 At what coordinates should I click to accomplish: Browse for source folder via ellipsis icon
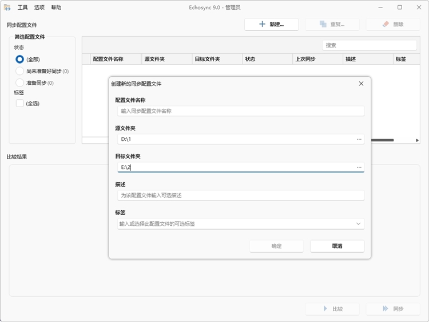pos(359,139)
